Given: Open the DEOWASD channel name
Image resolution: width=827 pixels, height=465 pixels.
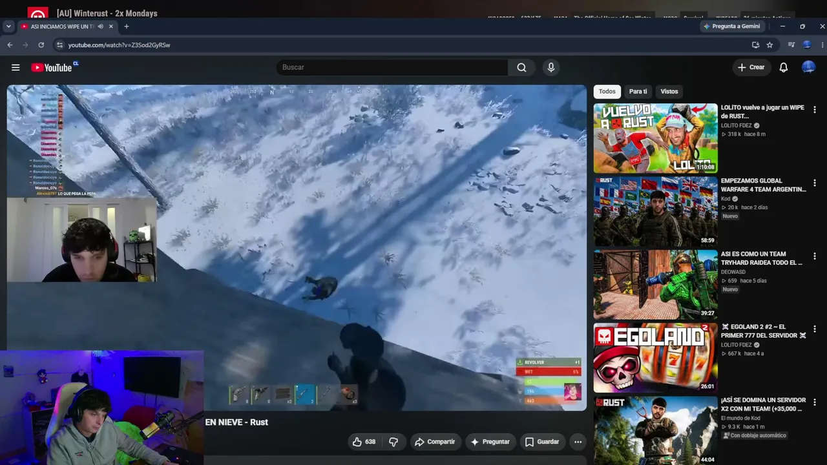Looking at the screenshot, I should coord(733,272).
